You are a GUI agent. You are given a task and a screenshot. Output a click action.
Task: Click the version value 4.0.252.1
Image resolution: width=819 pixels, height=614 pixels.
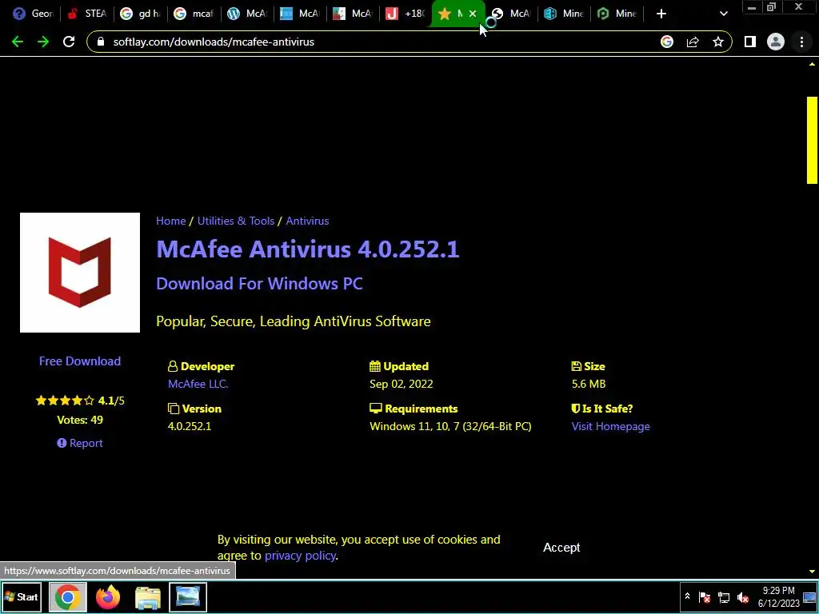[190, 426]
